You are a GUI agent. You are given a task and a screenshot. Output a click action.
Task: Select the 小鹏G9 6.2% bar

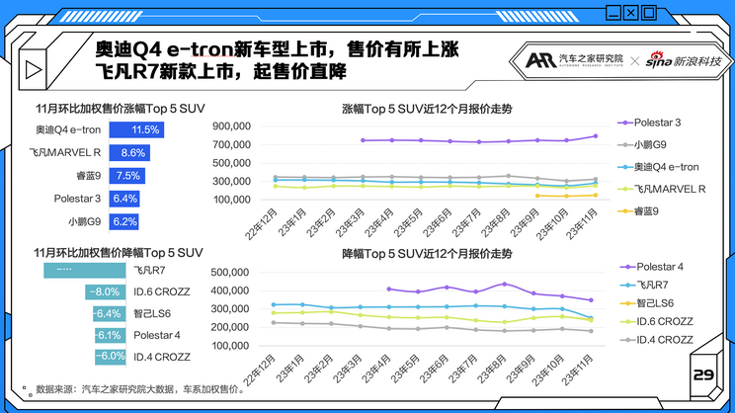pyautogui.click(x=123, y=221)
